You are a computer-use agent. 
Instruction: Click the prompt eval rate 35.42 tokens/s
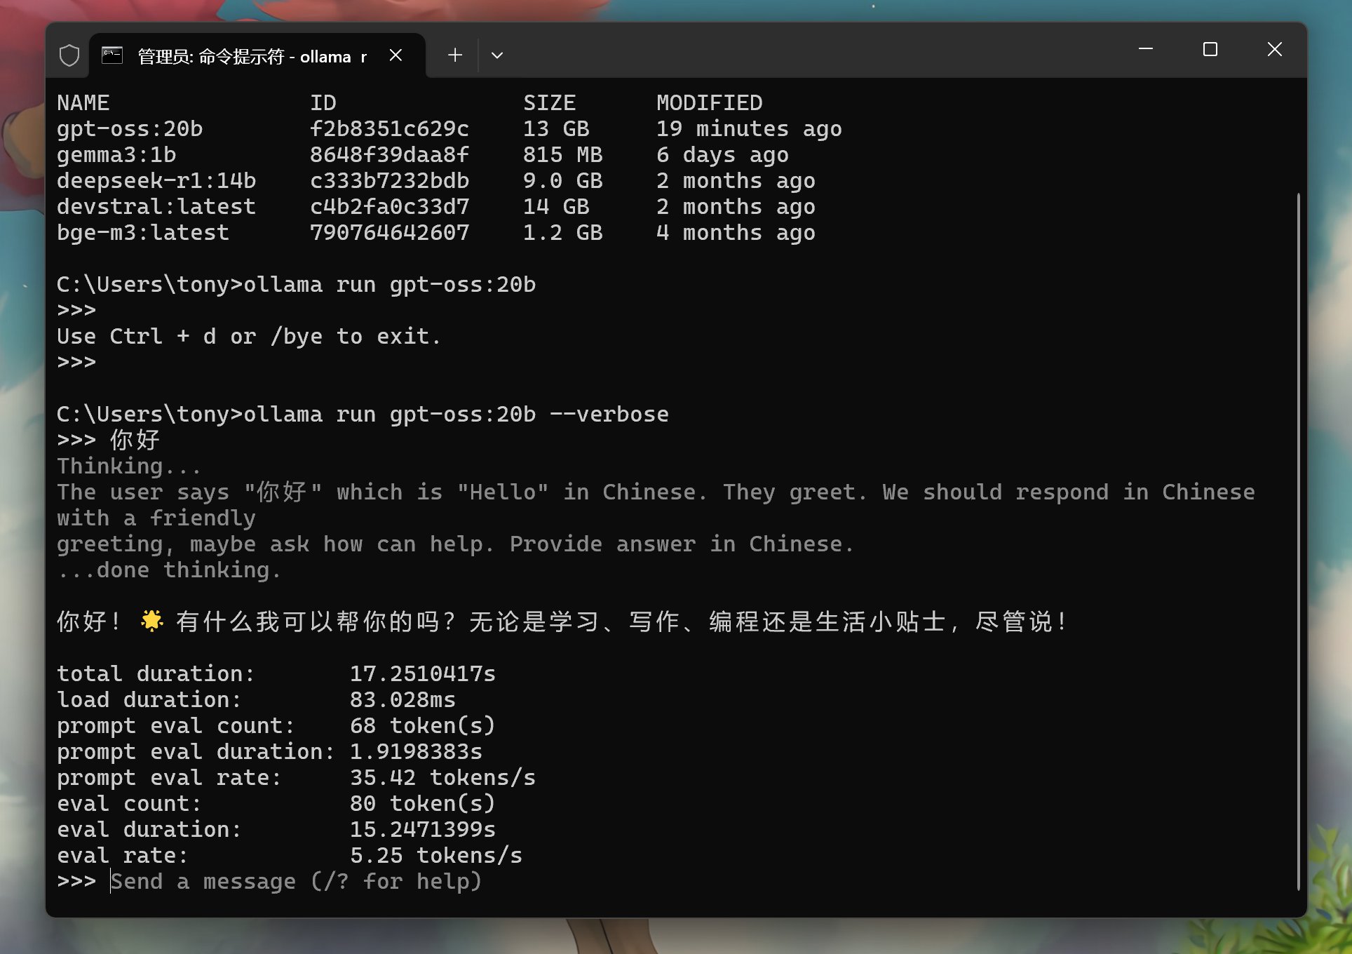coord(442,777)
